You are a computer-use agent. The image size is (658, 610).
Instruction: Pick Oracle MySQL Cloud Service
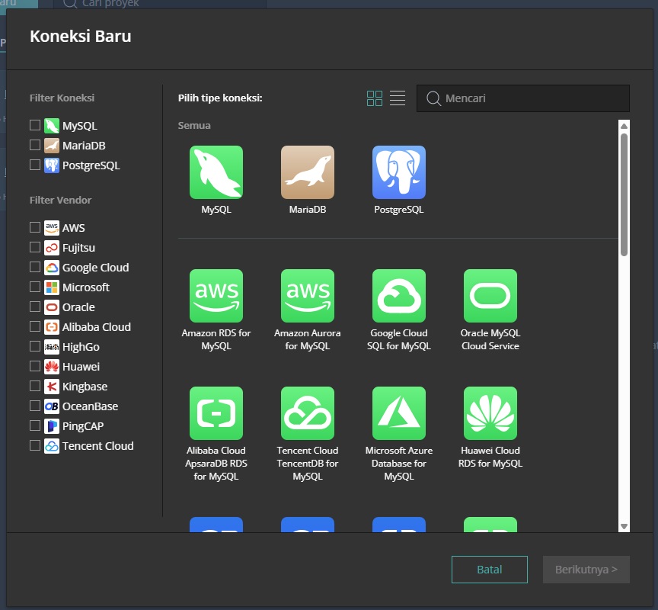point(490,296)
